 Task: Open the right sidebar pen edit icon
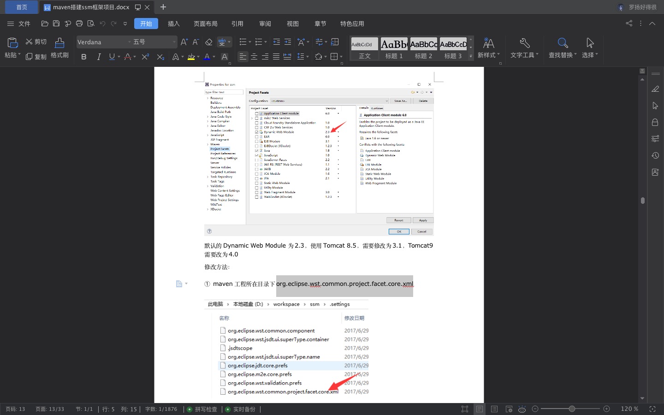tap(655, 89)
